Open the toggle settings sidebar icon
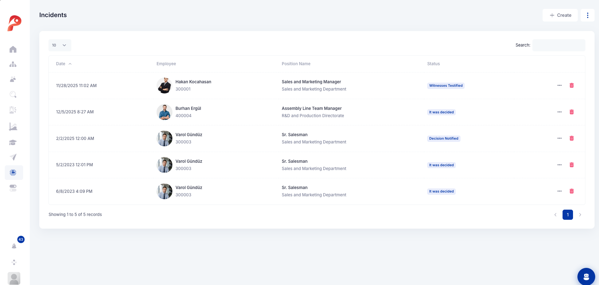The height and width of the screenshot is (285, 599). click(13, 188)
